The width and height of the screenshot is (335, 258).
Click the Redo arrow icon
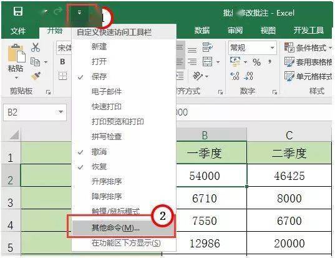[x=58, y=11]
